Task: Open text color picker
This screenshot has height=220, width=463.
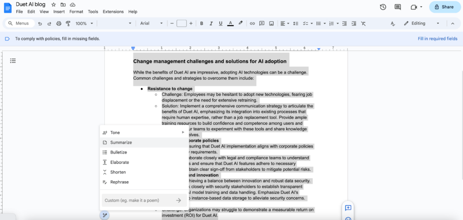Action: pyautogui.click(x=231, y=23)
